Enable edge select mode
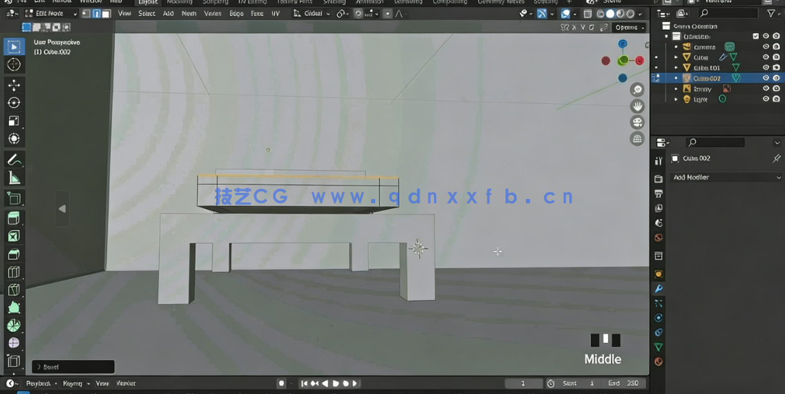This screenshot has height=394, width=785. coord(96,14)
